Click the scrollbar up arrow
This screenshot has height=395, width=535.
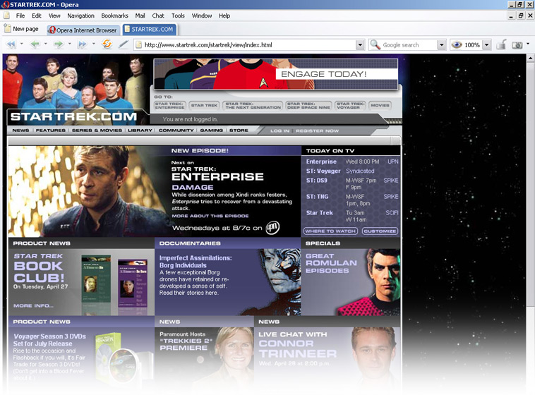[x=530, y=58]
